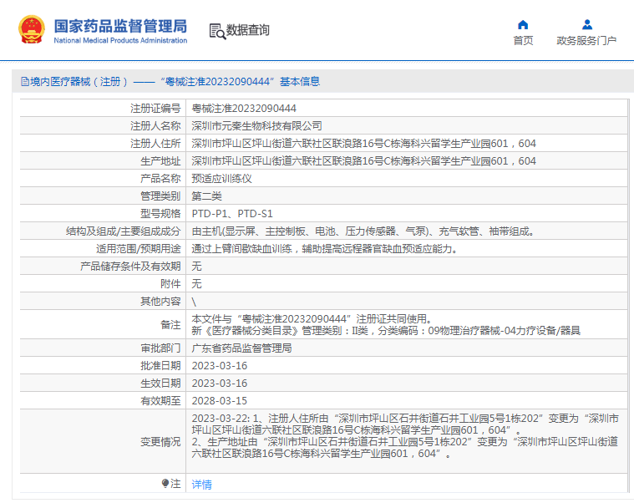Click the 注册人名称 row label

pos(155,125)
